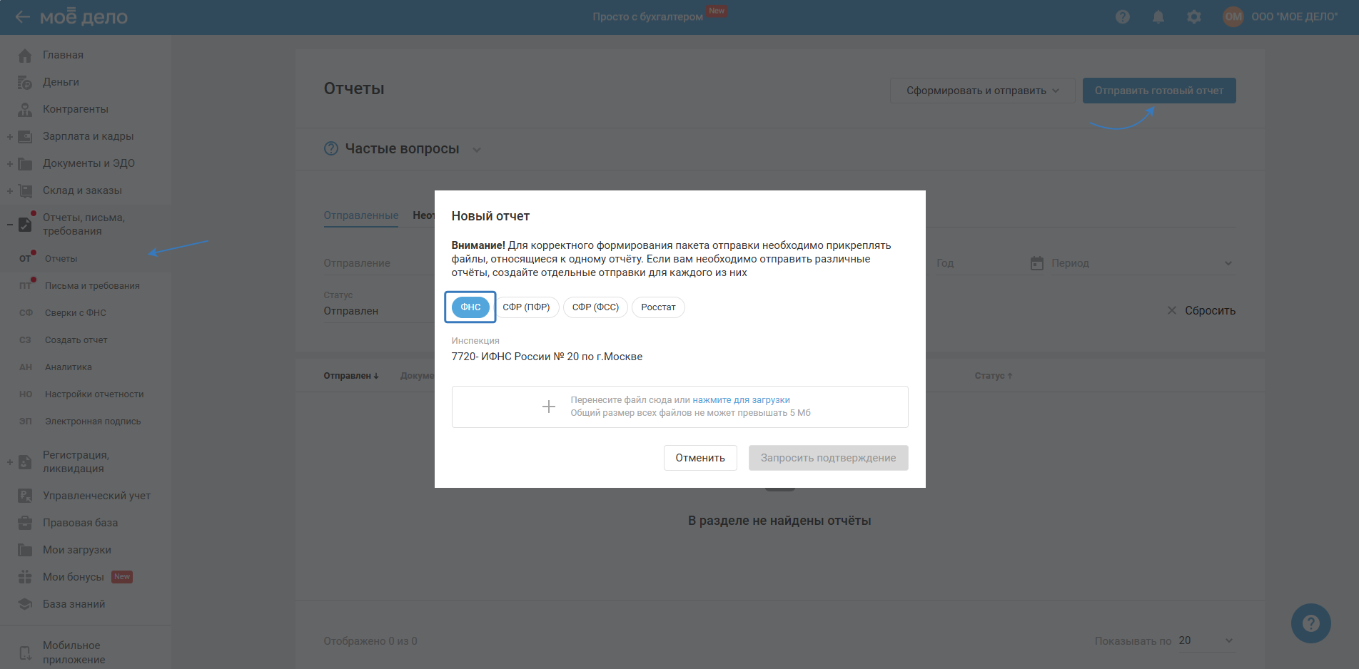1359x669 pixels.
Task: Click the База знаний graduation cap icon
Action: [25, 604]
